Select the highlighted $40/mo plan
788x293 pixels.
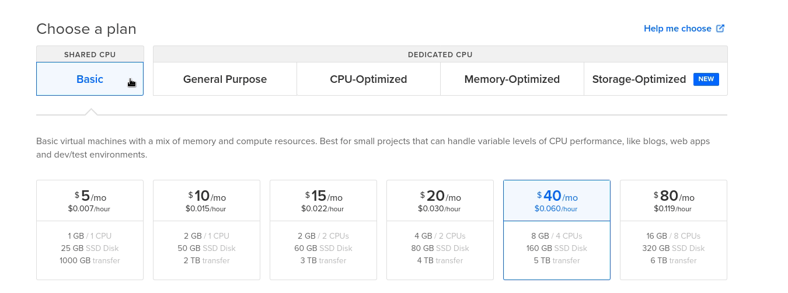click(557, 201)
